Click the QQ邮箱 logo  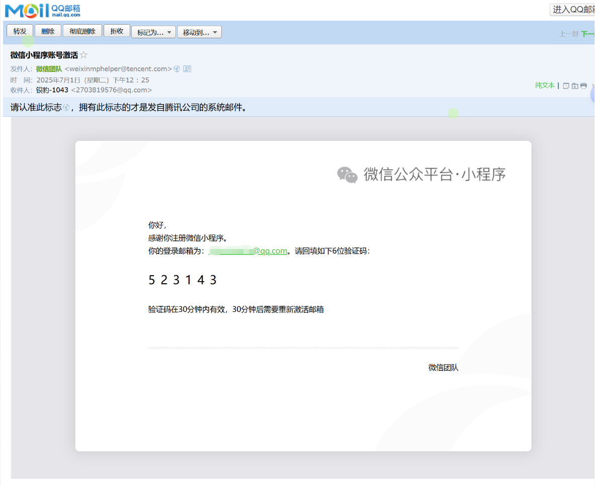[x=42, y=10]
